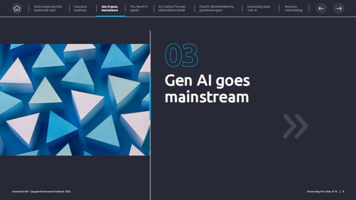Navigate to 'The rise of AI agents'
Image resolution: width=356 pixels, height=200 pixels.
(139, 8)
